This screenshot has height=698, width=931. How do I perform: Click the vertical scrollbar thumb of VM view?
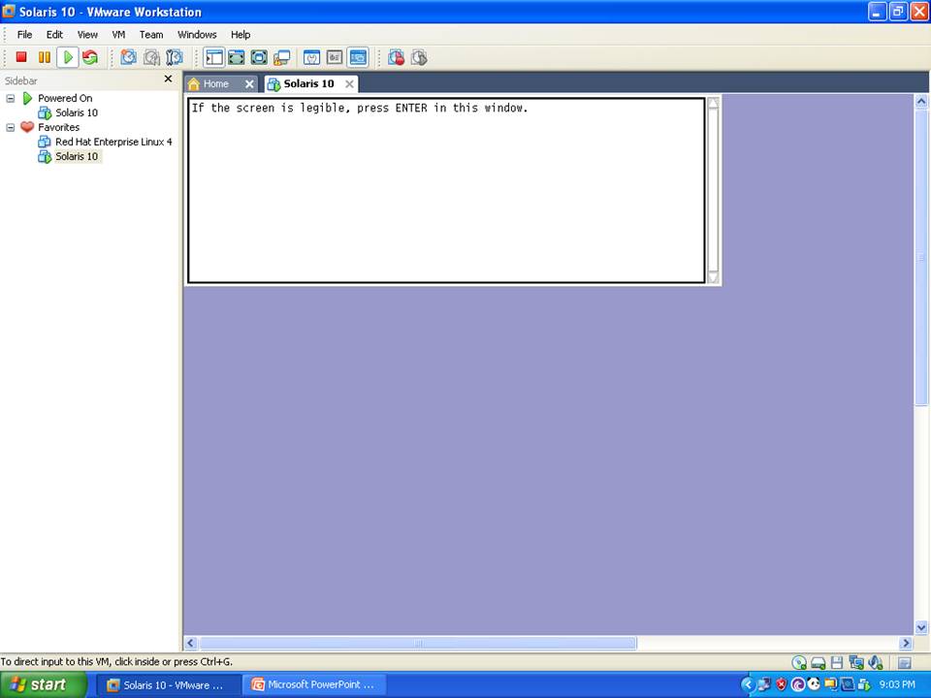coord(921,258)
